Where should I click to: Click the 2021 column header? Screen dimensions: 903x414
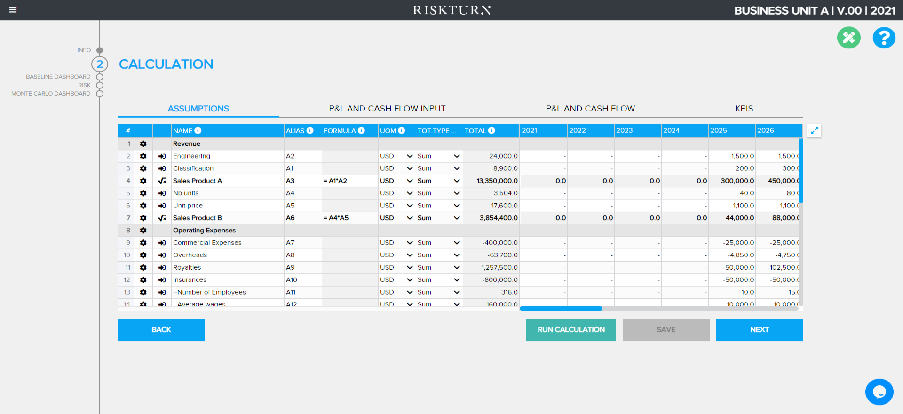(x=543, y=131)
